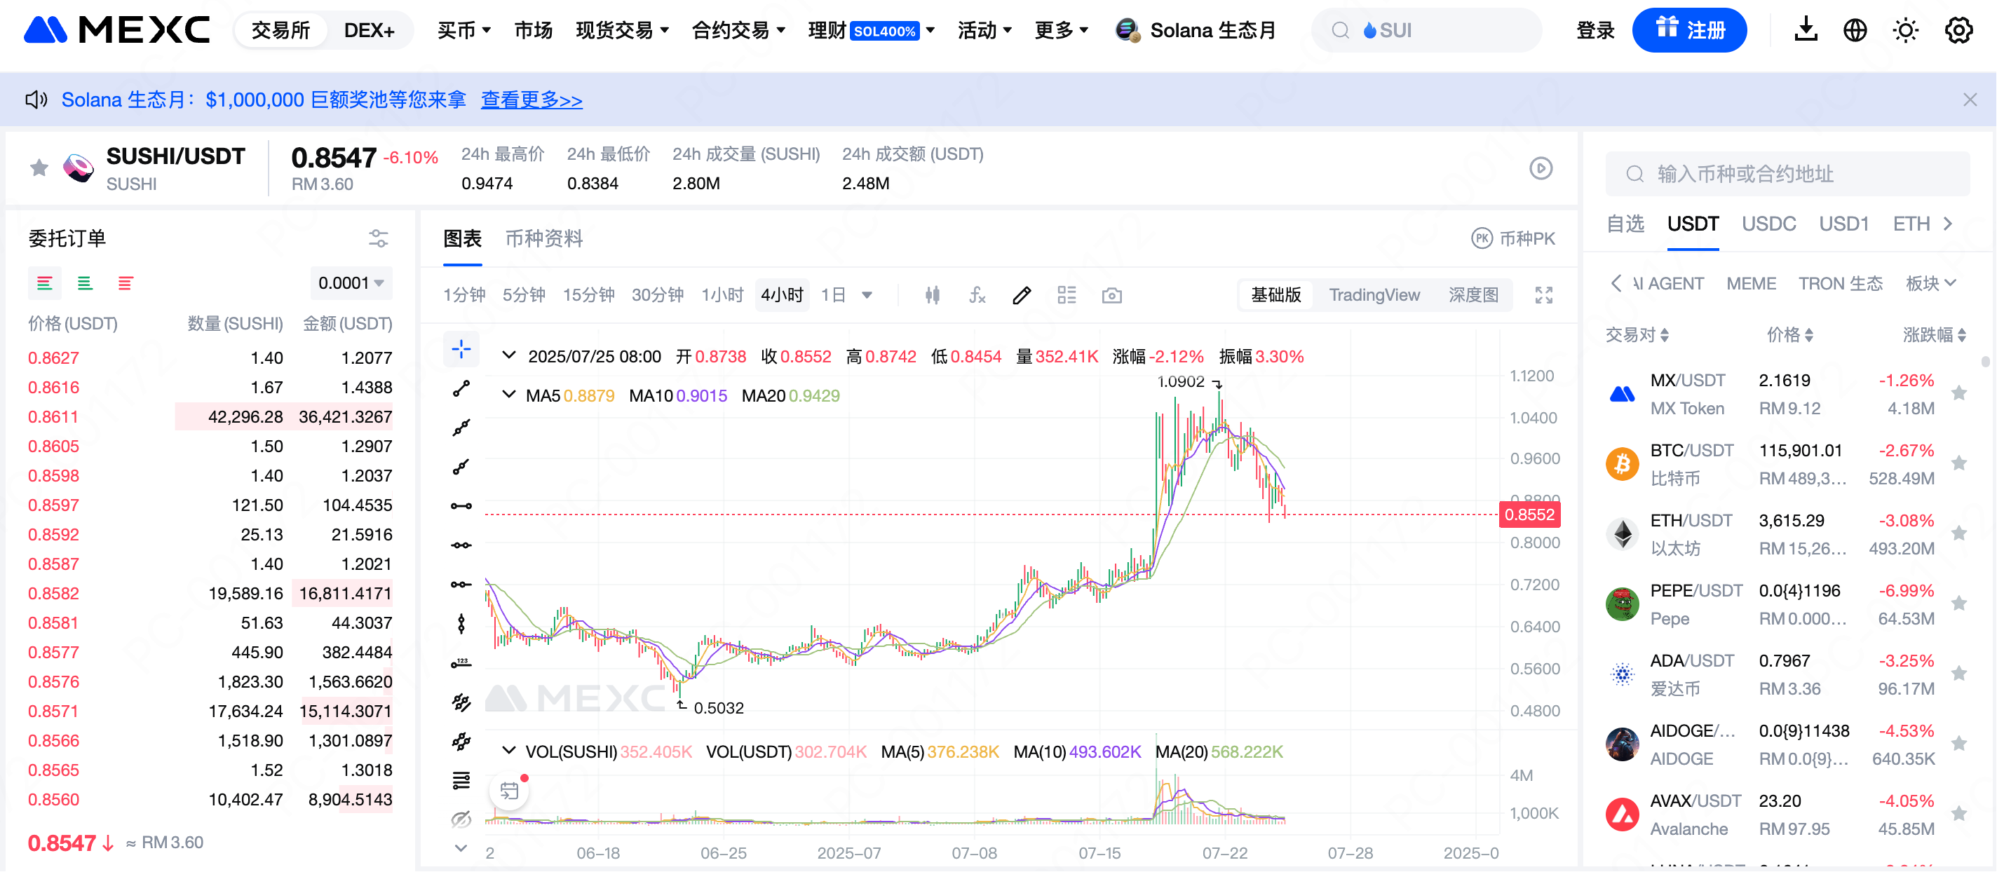
Task: Click the 0.8552 current price label
Action: [1529, 515]
